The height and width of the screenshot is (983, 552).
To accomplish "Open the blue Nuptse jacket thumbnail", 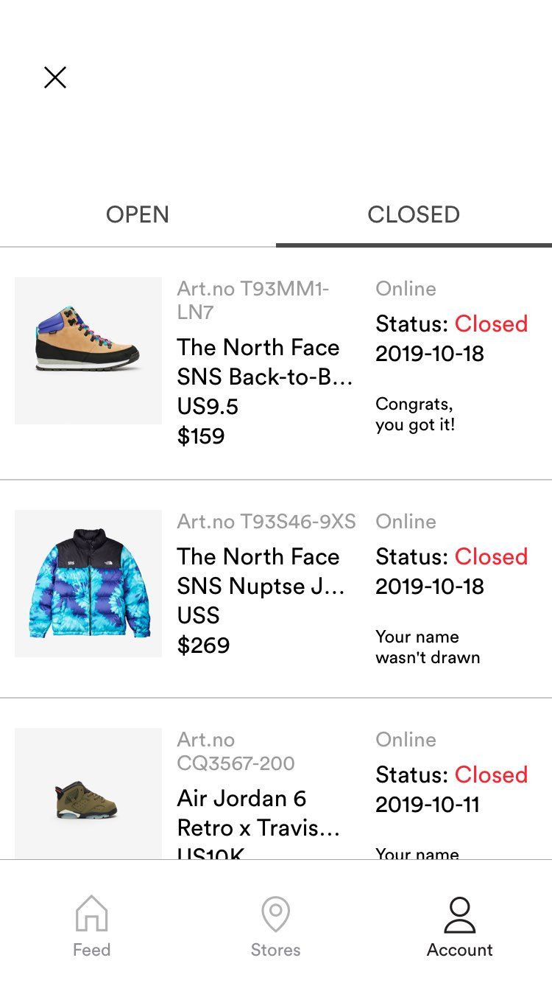I will click(x=88, y=584).
